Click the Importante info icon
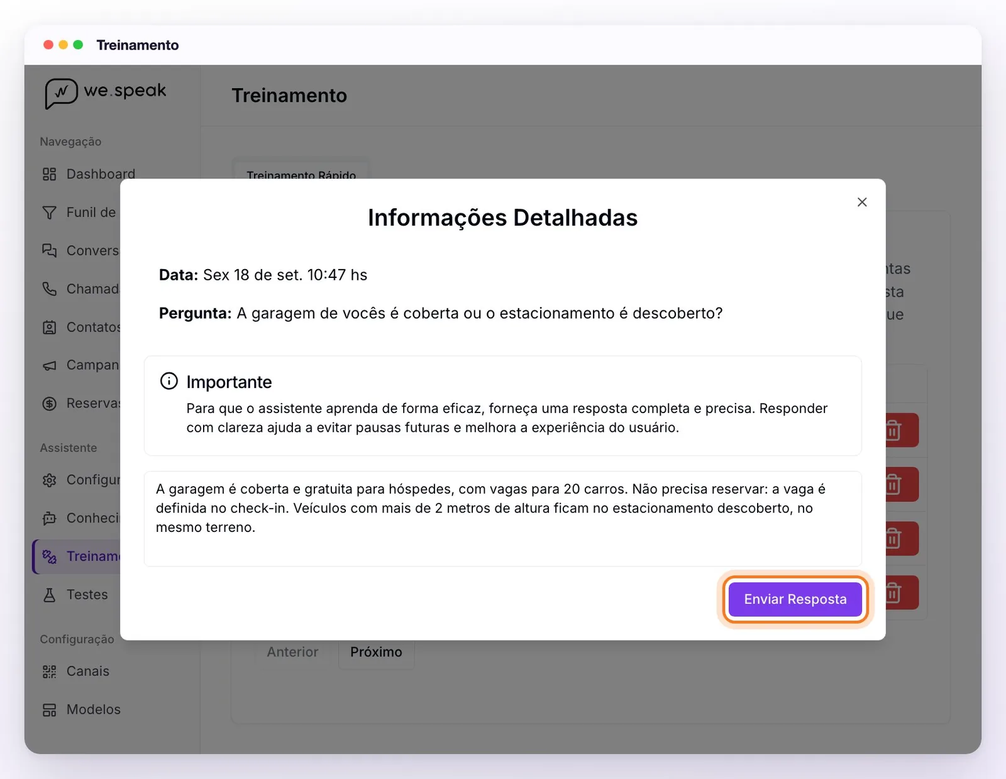1006x779 pixels. [169, 381]
